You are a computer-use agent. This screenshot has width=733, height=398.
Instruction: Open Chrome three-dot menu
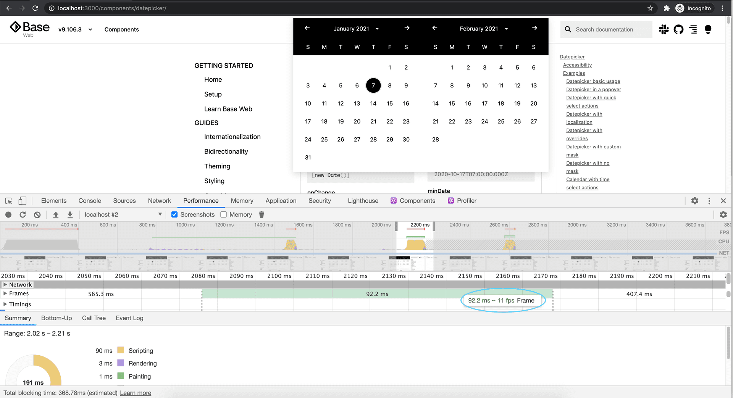(x=722, y=8)
